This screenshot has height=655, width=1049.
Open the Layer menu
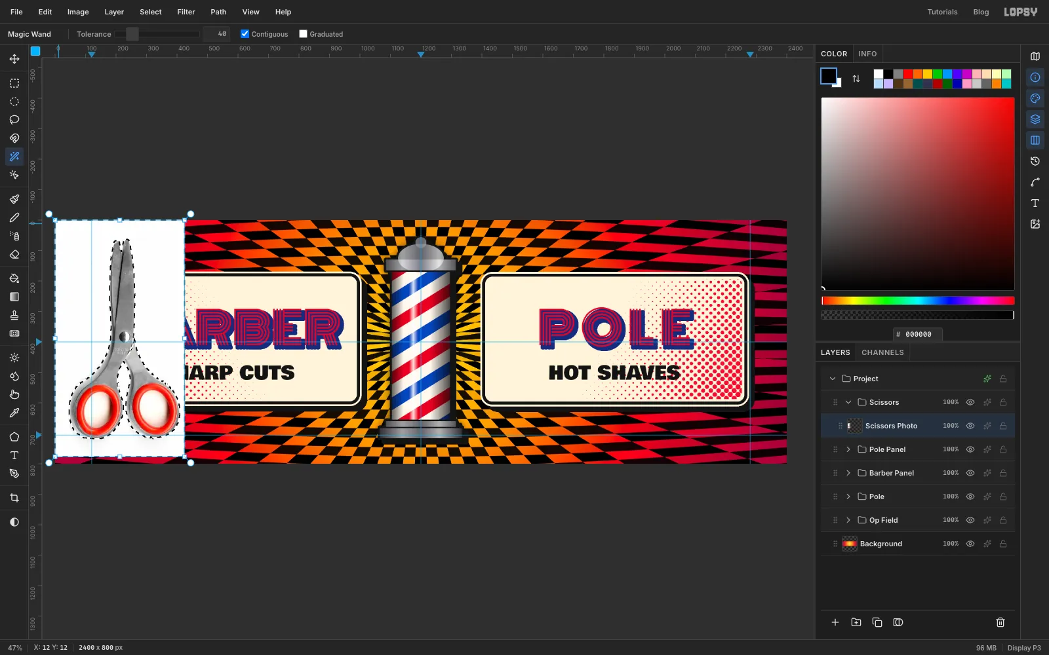coord(114,12)
